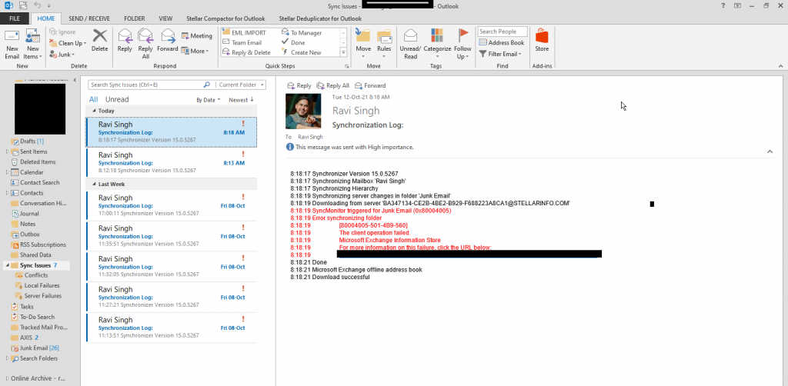Open the Address Book
This screenshot has height=386, width=788.
click(x=502, y=42)
